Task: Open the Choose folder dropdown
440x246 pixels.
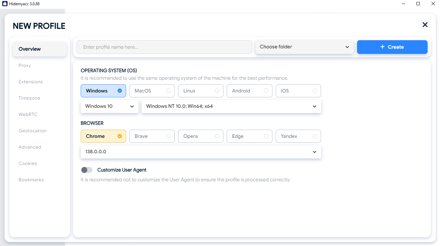Action: click(304, 47)
